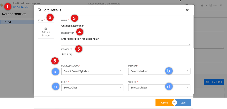The image size is (227, 109).
Task: Close the editor using header X icon
Action: click(x=221, y=5)
